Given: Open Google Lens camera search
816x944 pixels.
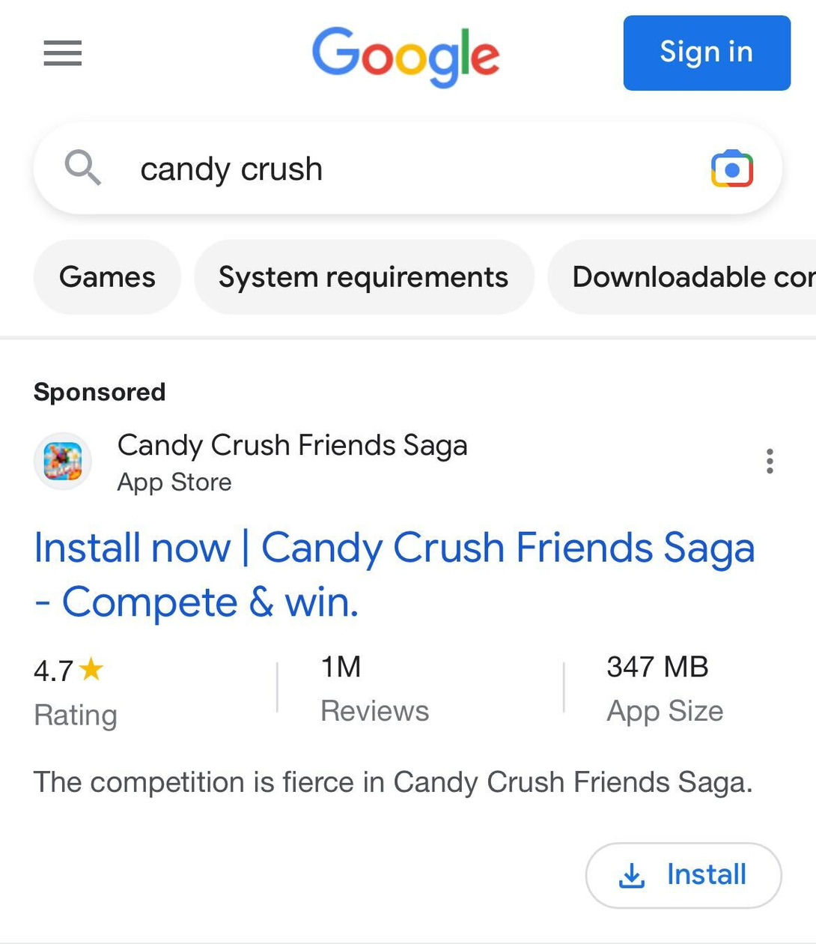Looking at the screenshot, I should pyautogui.click(x=732, y=168).
